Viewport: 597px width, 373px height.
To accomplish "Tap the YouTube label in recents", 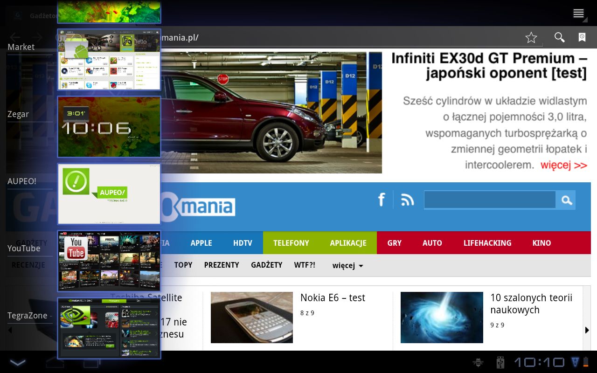I will (24, 249).
